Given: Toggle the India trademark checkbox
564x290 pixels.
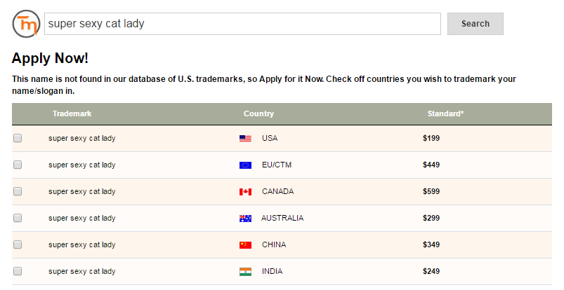Looking at the screenshot, I should click(x=18, y=271).
